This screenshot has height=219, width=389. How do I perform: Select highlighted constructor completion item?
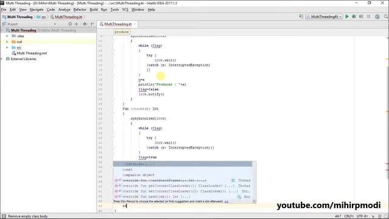tap(182, 164)
